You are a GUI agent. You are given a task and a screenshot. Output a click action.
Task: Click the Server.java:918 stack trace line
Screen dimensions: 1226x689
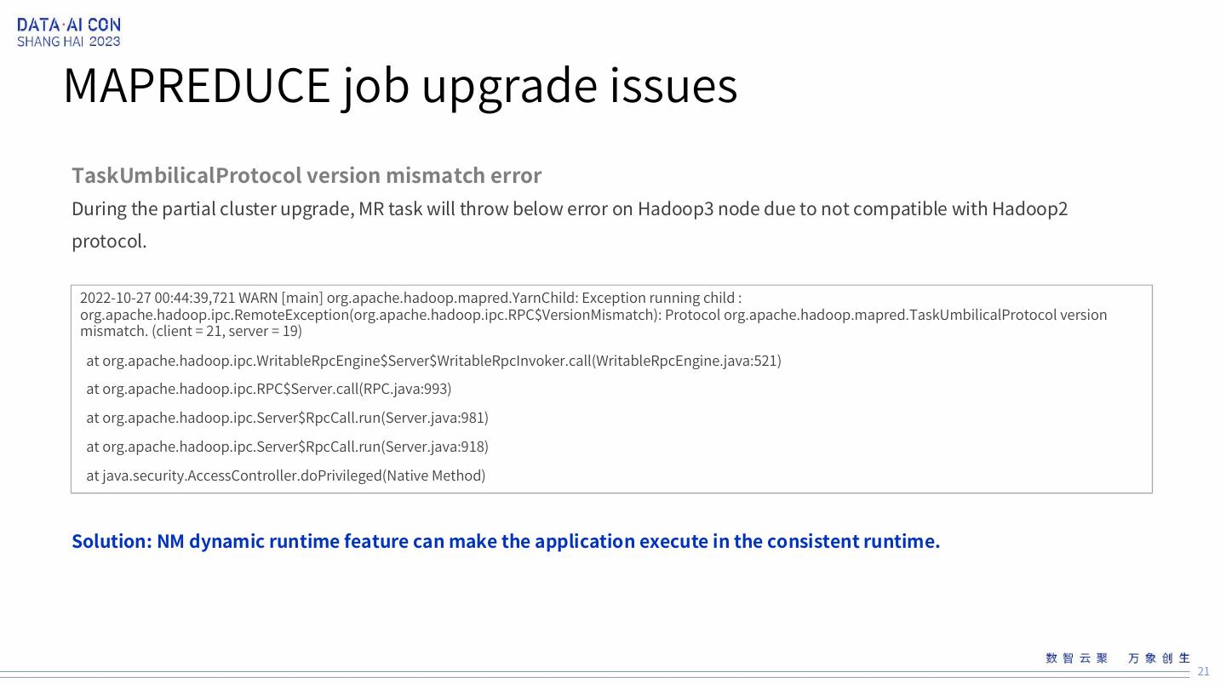coord(287,447)
